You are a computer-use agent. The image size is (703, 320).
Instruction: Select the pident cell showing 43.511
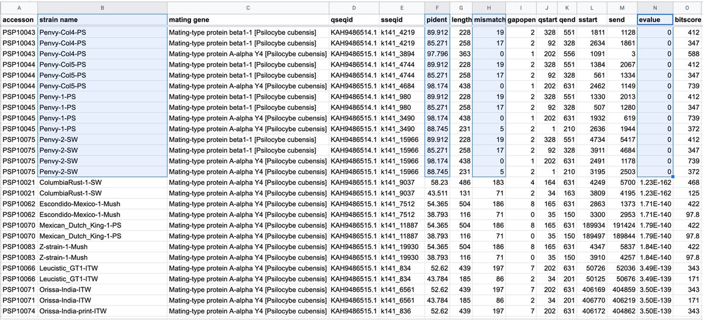click(x=438, y=193)
